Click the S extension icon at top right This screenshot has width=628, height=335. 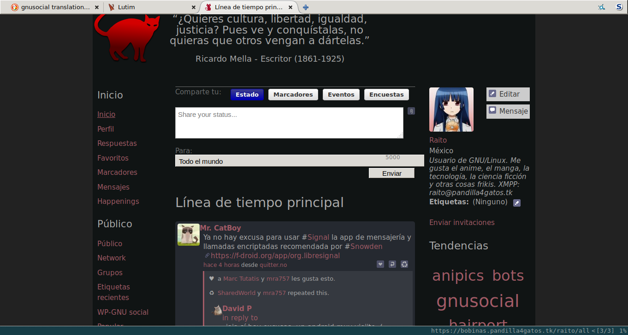tap(620, 7)
